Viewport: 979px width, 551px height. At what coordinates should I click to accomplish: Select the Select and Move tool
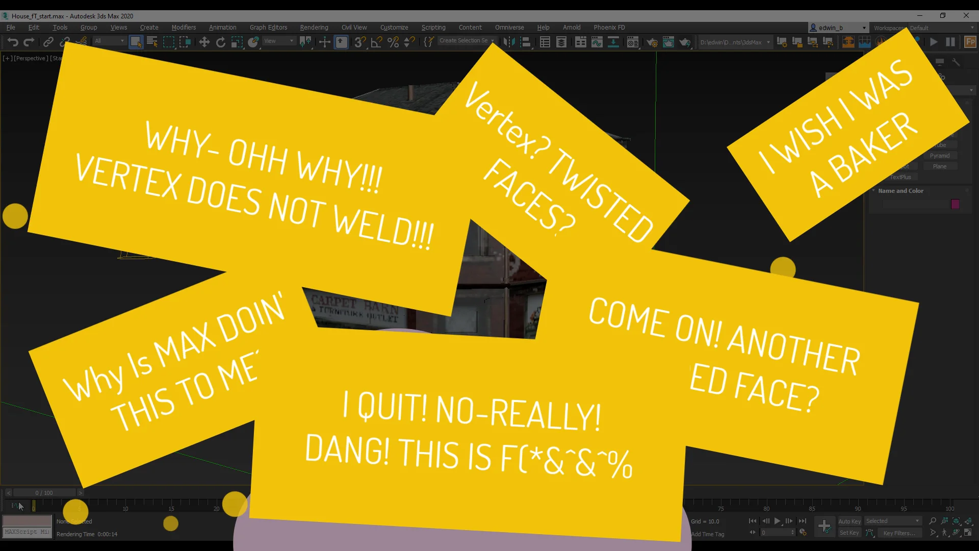204,42
